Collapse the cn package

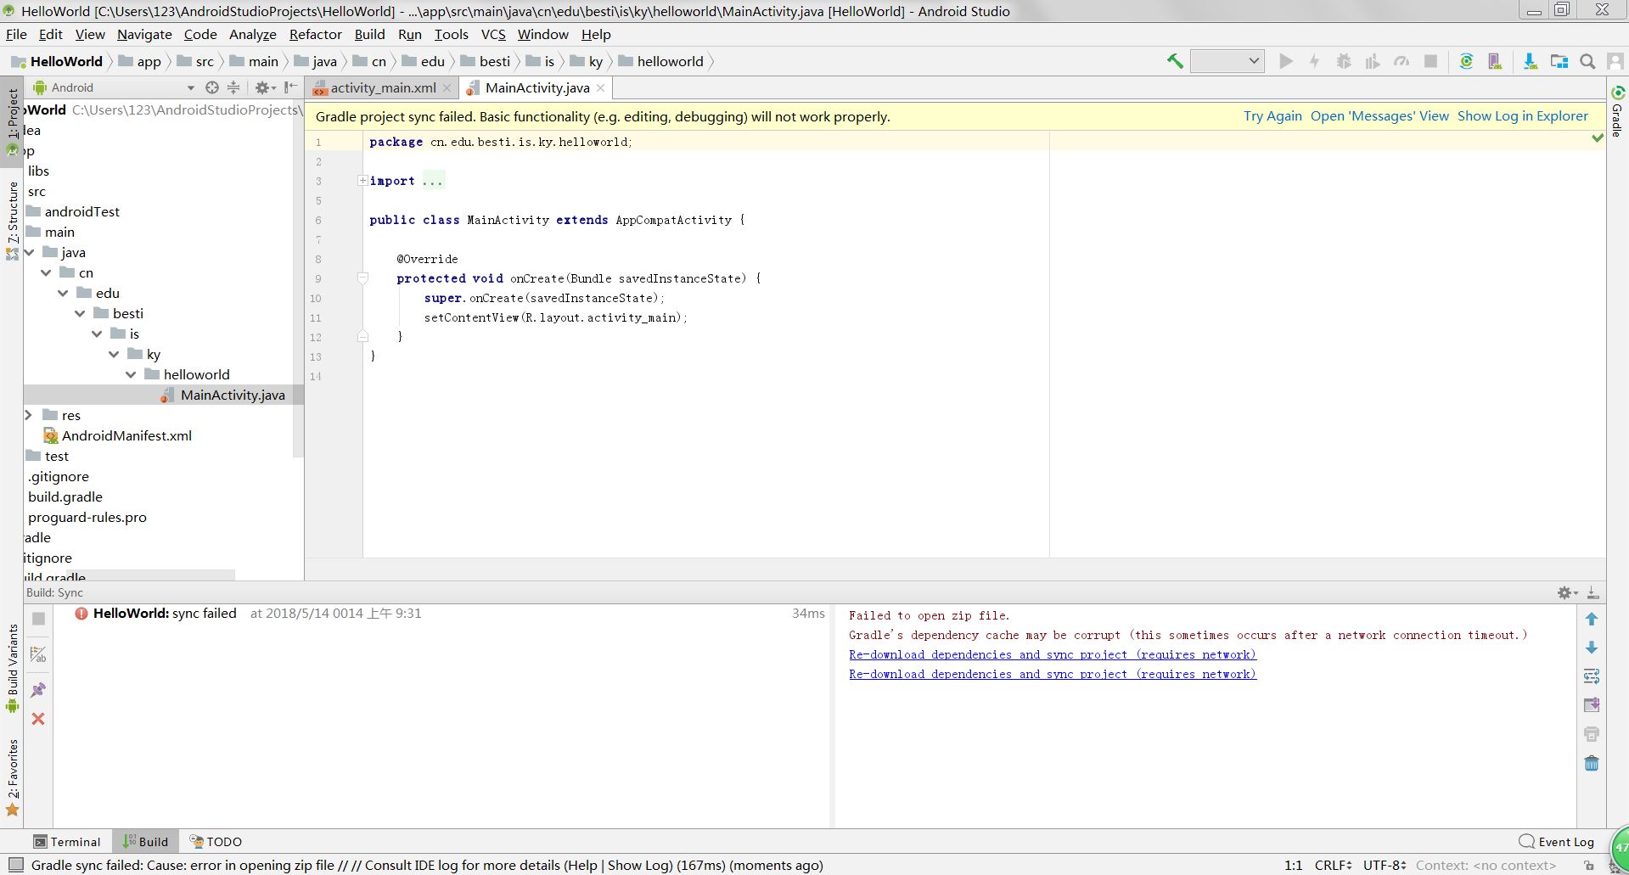tap(46, 272)
